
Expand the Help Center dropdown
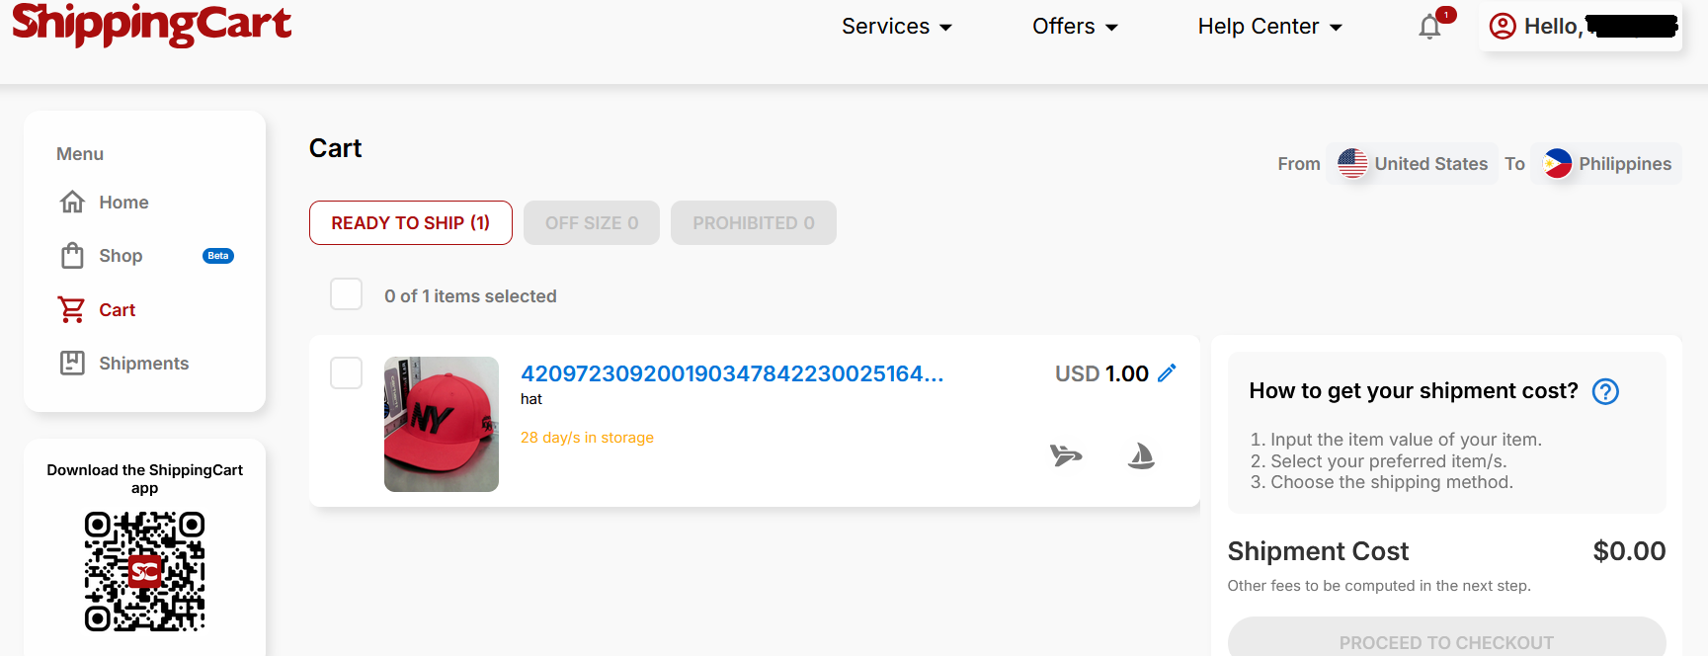(1268, 27)
